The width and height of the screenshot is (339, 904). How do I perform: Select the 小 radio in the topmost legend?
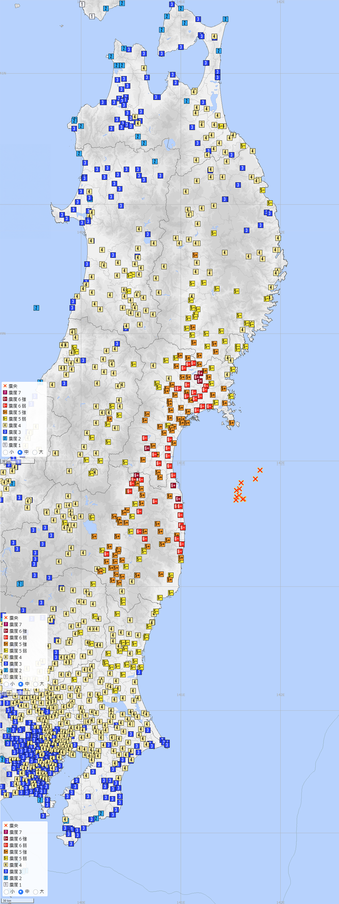(6, 452)
